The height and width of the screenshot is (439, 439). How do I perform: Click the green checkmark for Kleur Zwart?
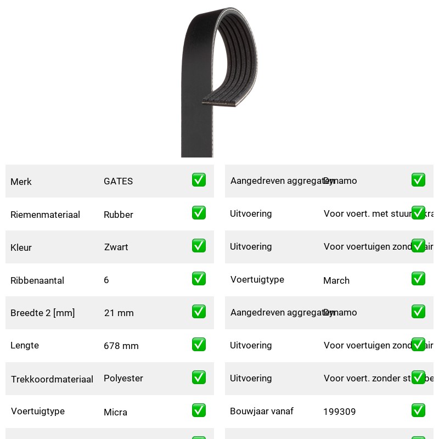(x=199, y=245)
